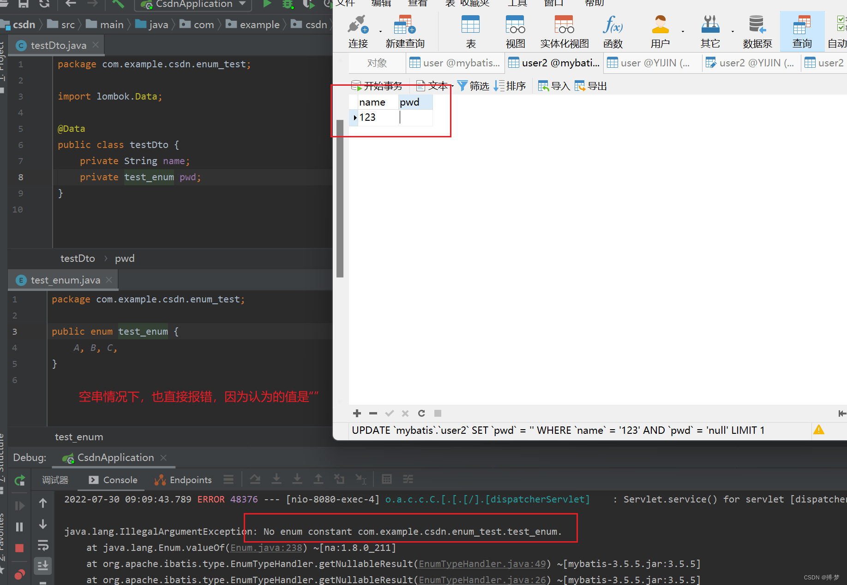
Task: Discard changes with X icon
Action: 405,413
